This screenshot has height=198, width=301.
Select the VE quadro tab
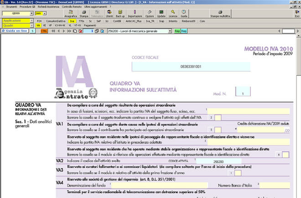44,26
